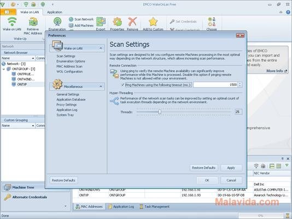292x219 pixels.
Task: Click the Remove red X icon
Action: tap(132, 22)
